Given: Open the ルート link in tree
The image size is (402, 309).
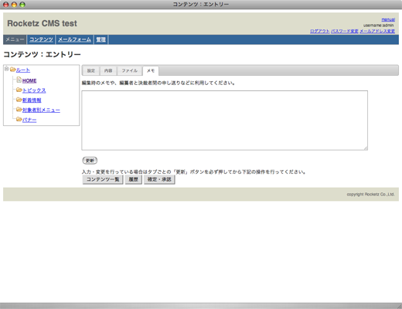Looking at the screenshot, I should [x=23, y=70].
